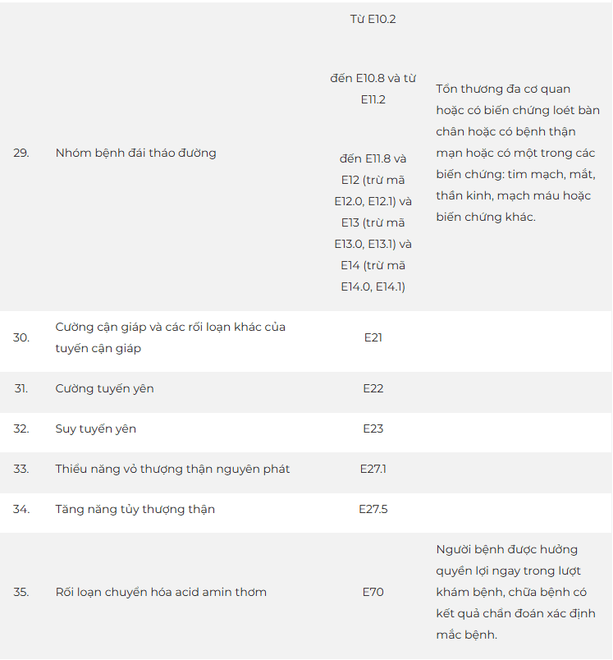The height and width of the screenshot is (660, 613).
Task: Click the E23 code cell
Action: point(373,429)
